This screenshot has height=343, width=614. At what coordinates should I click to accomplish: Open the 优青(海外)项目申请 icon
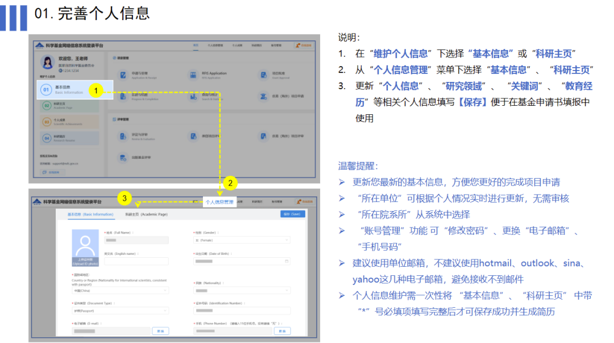(x=264, y=96)
